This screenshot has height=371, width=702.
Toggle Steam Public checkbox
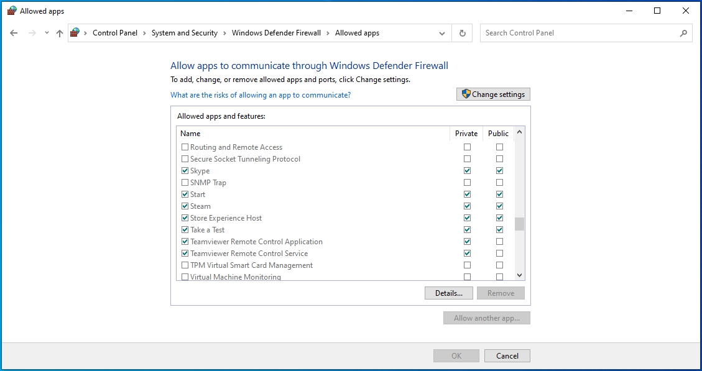[x=500, y=206]
